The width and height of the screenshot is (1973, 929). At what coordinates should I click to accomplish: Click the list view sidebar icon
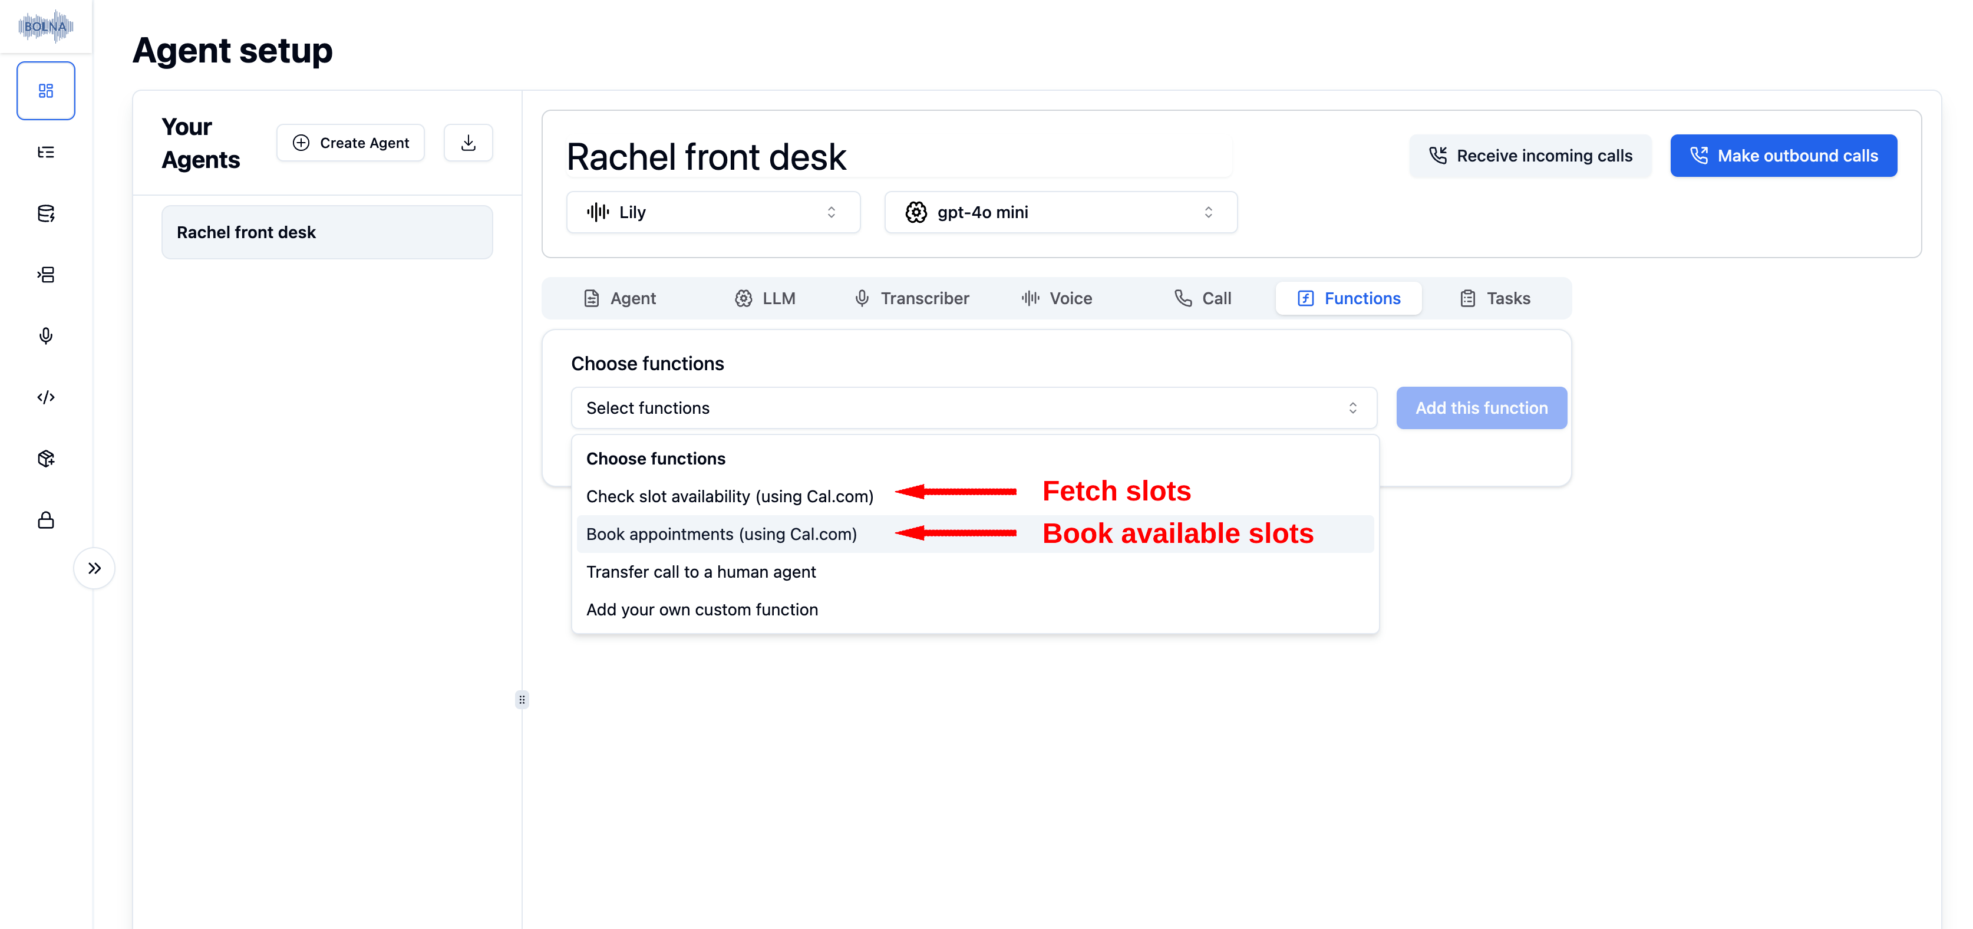pyautogui.click(x=46, y=153)
